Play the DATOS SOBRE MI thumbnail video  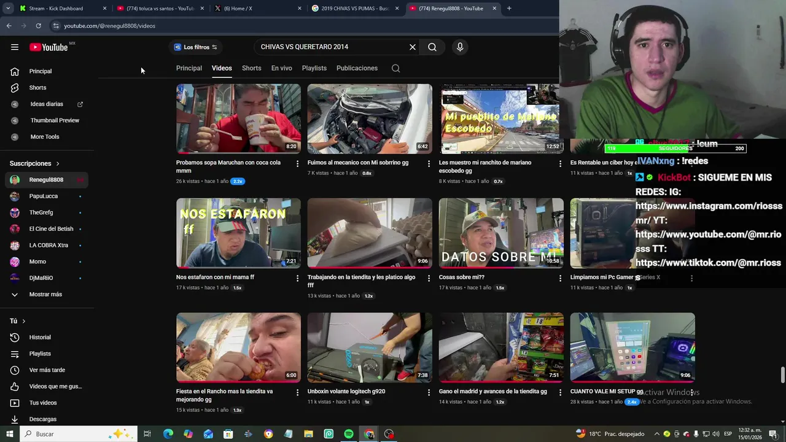tap(501, 233)
